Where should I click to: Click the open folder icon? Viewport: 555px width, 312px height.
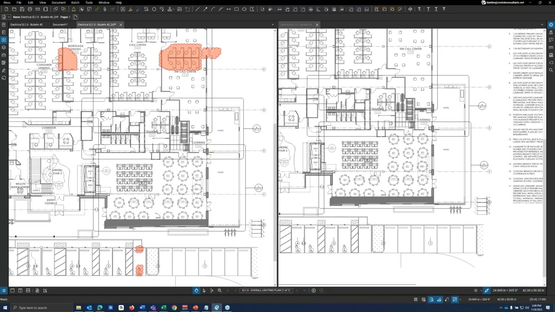click(14, 9)
